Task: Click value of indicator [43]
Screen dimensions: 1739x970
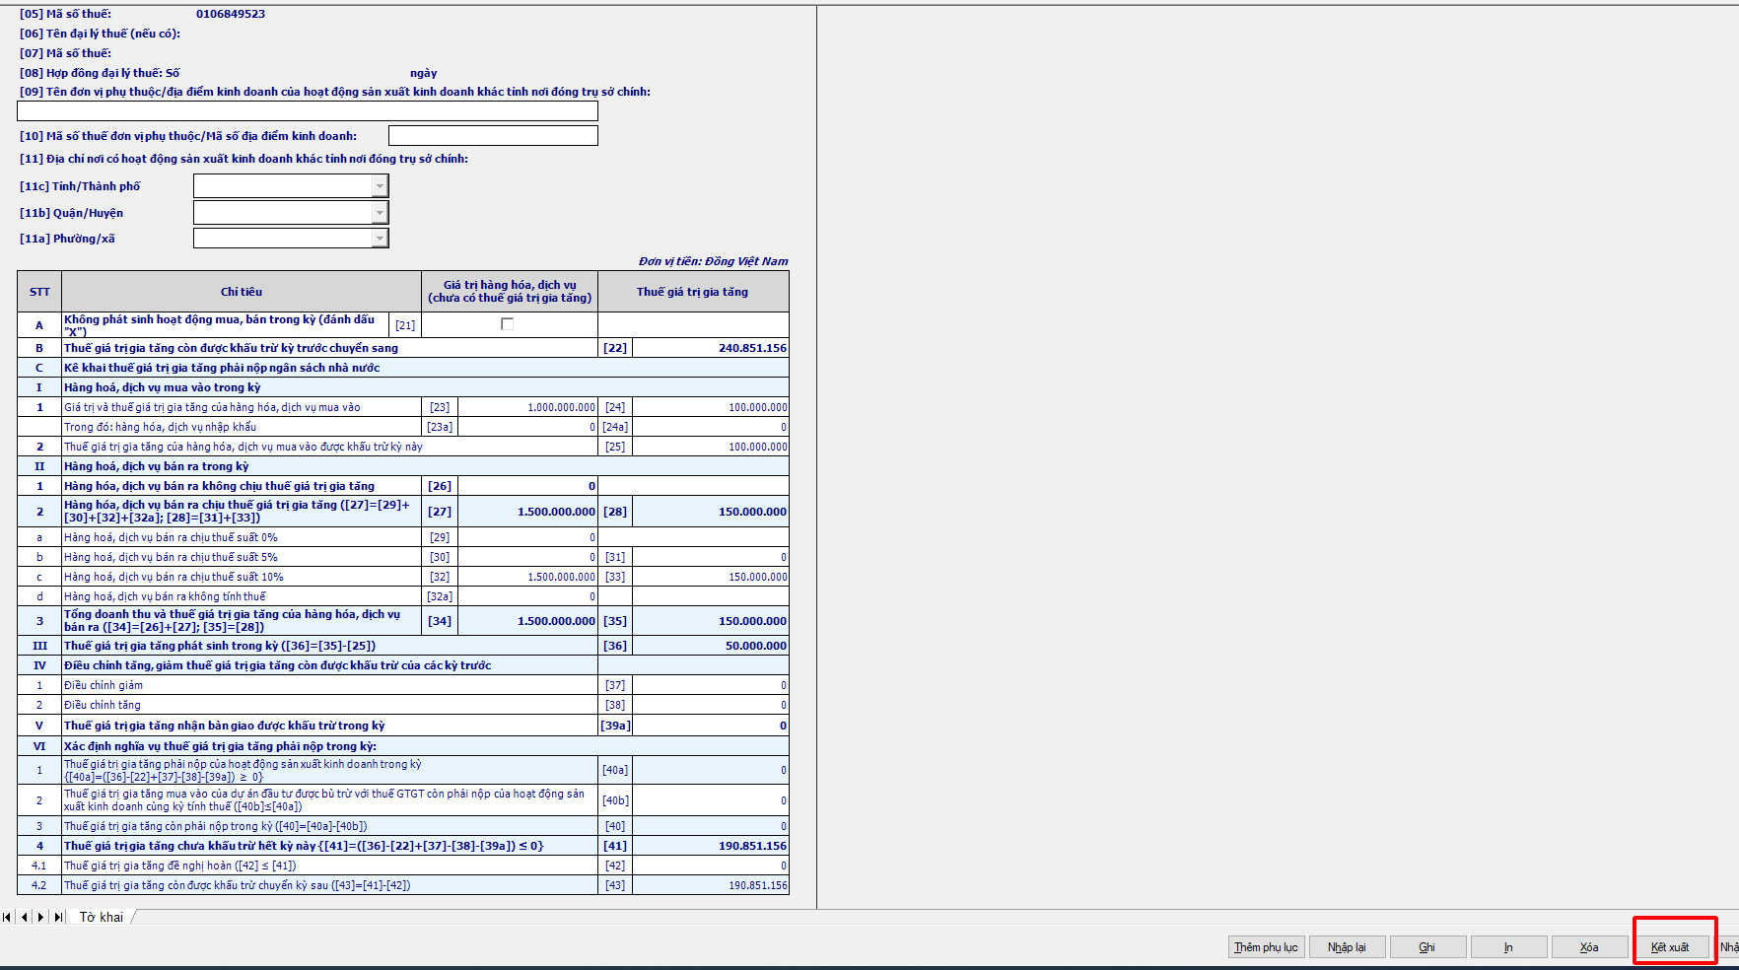Action: point(711,885)
